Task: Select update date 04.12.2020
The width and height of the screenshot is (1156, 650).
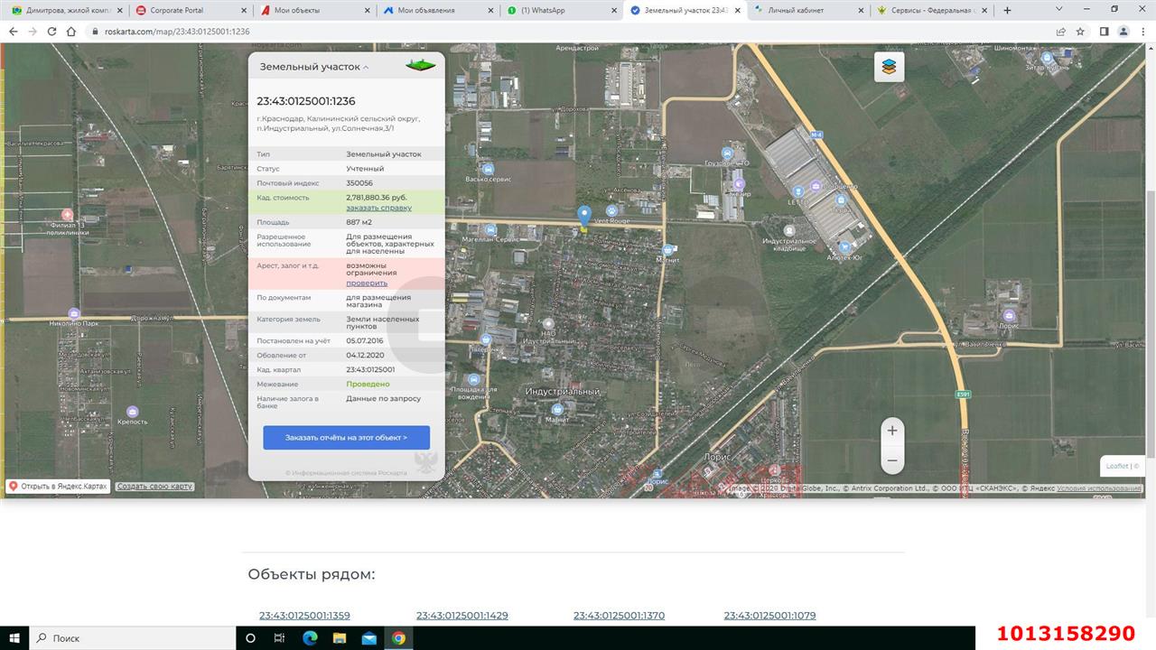Action: (365, 356)
